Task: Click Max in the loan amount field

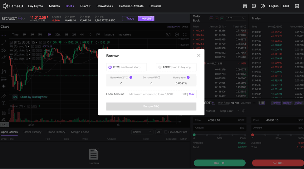Action: click(x=192, y=94)
